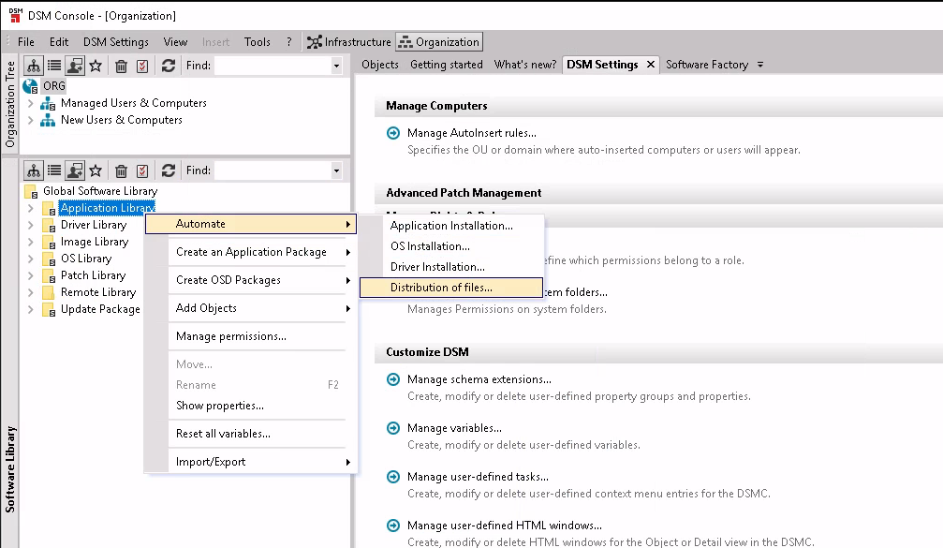943x548 pixels.
Task: Expand the Application Library folder
Action: pos(30,208)
